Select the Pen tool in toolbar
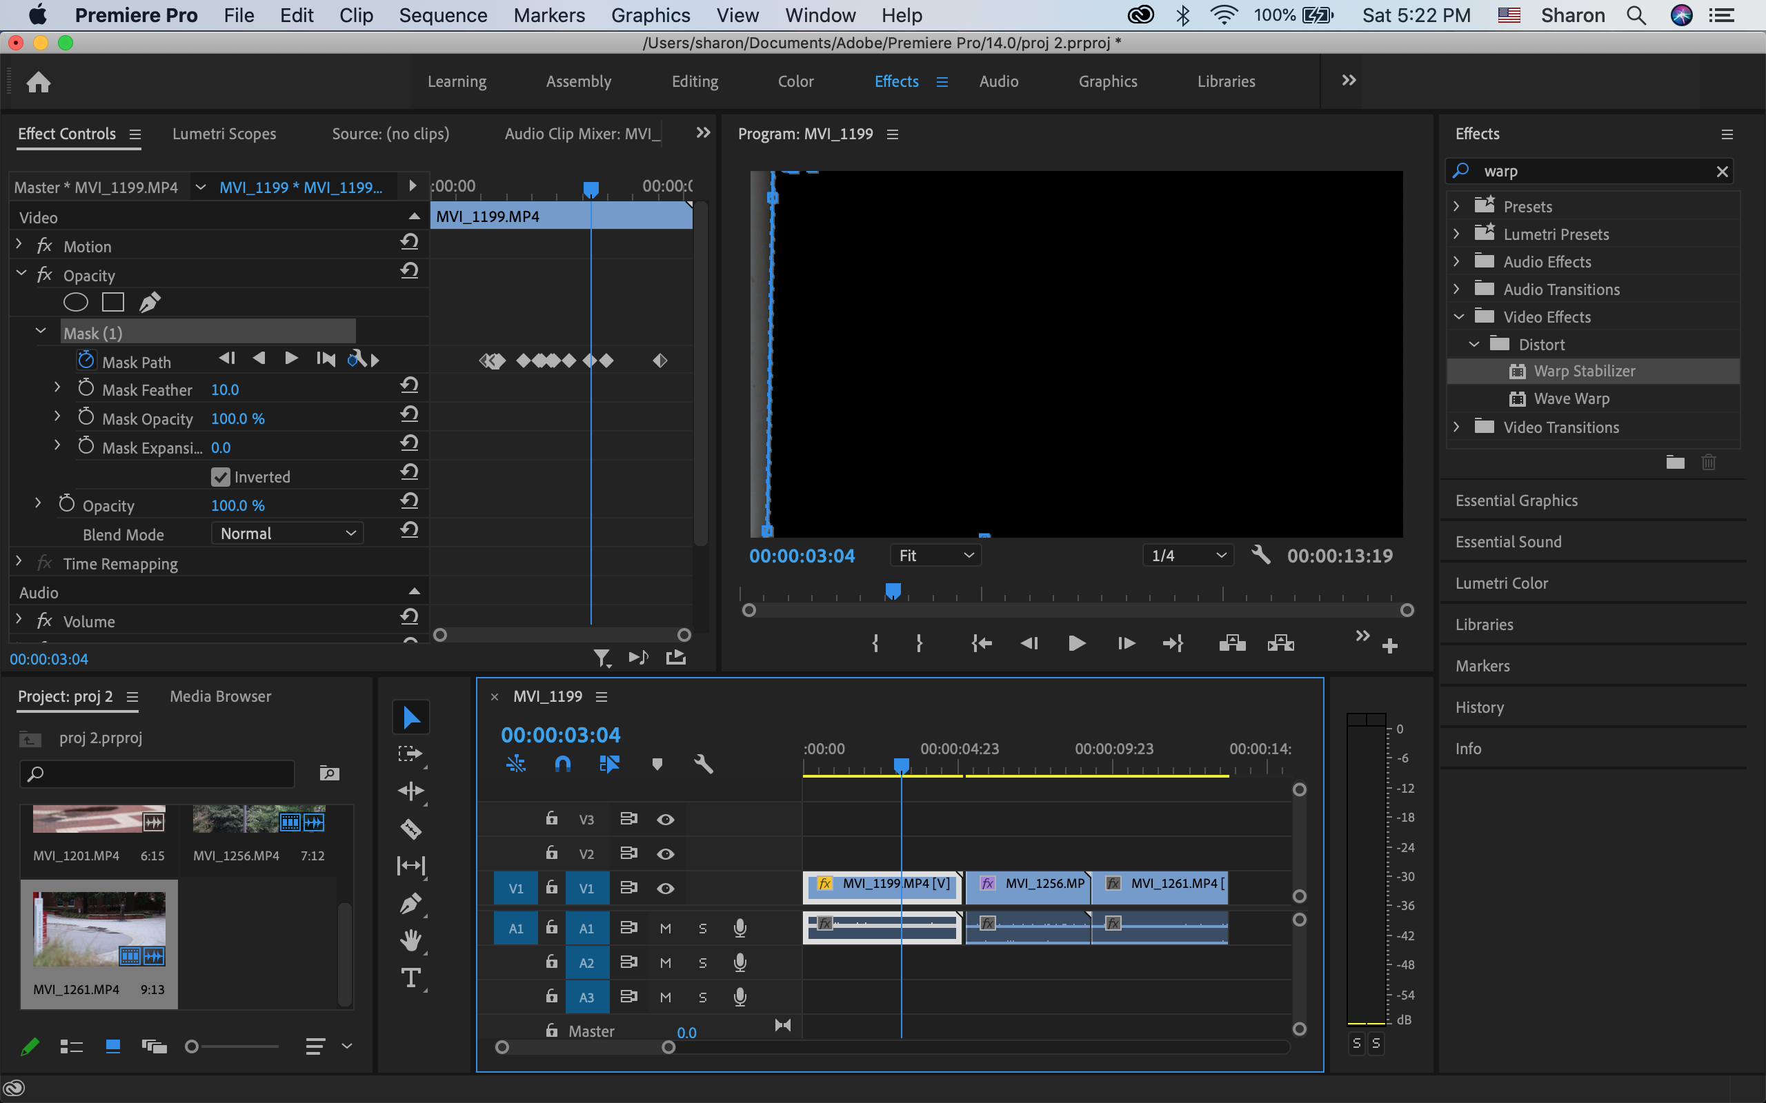 coord(411,904)
